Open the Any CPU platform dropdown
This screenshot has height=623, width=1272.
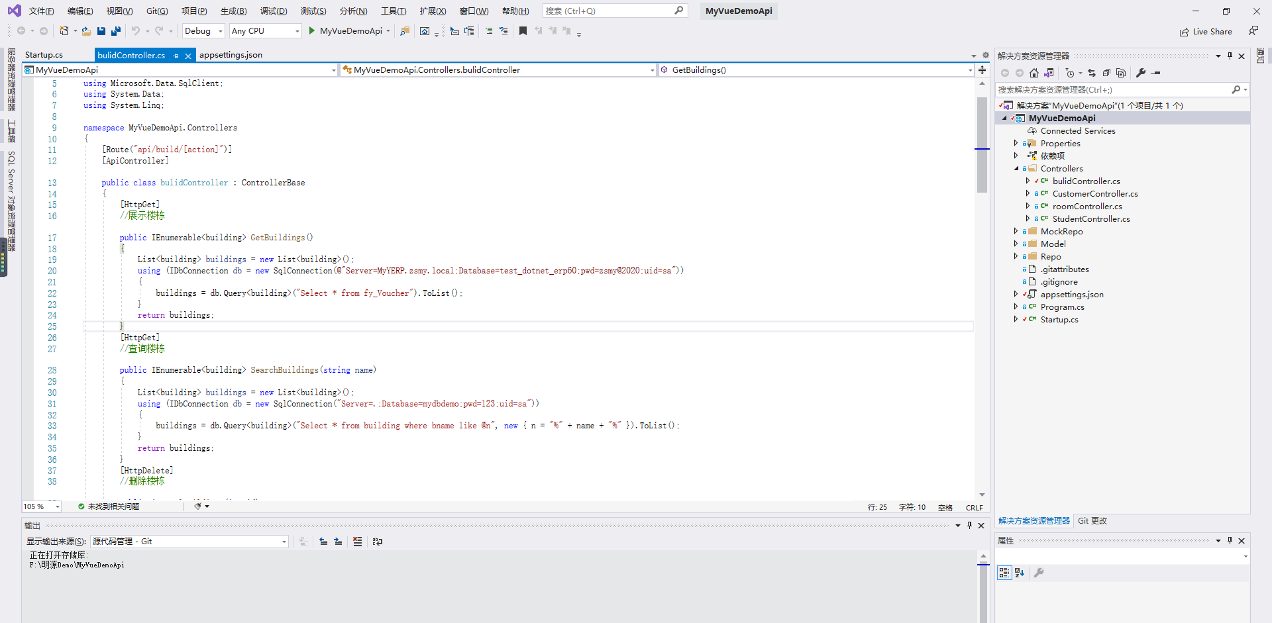point(266,31)
